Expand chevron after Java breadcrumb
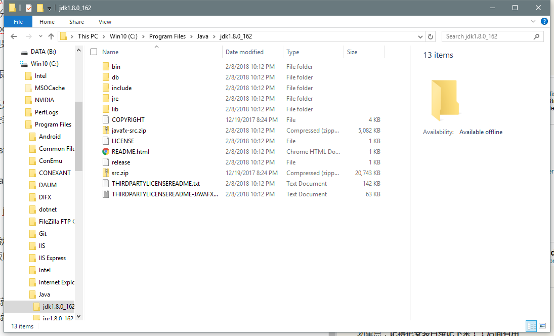Viewport: 554px width, 336px height. (x=214, y=37)
